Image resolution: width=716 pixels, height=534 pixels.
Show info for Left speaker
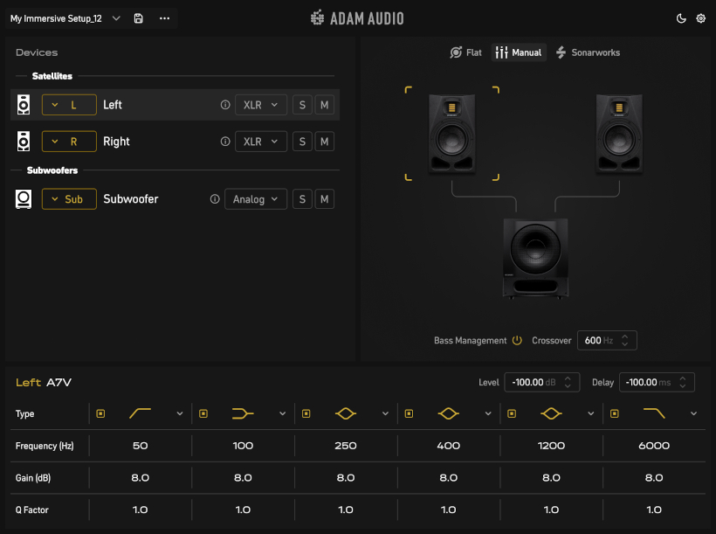[225, 105]
